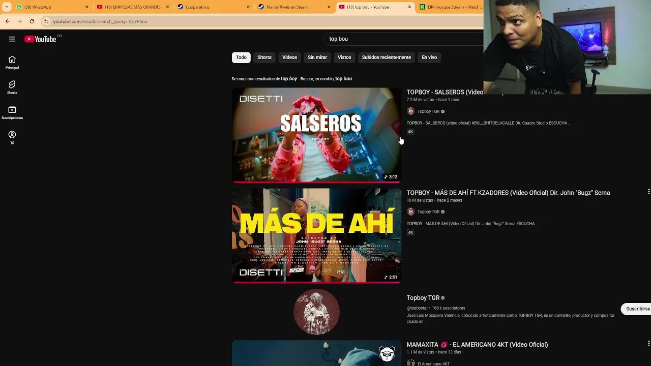
Task: Select the Vistos filter chip
Action: pyautogui.click(x=344, y=57)
